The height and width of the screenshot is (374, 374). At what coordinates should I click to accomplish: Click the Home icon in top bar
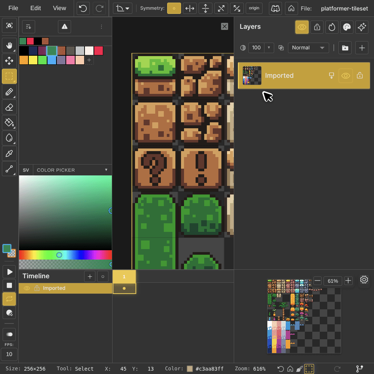(291, 8)
